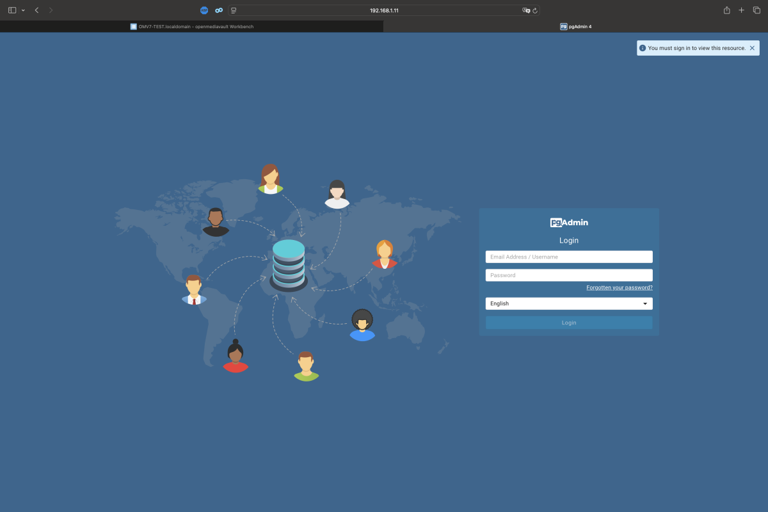Viewport: 768px width, 512px height.
Task: Click the woman with bun in red avatar
Action: [236, 356]
